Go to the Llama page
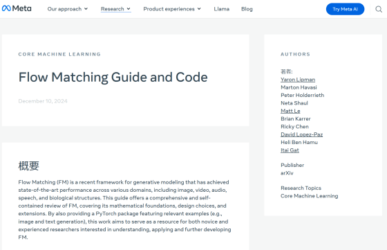 [x=221, y=9]
